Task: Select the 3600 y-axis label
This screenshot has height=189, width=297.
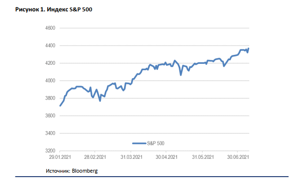Action: (50, 116)
